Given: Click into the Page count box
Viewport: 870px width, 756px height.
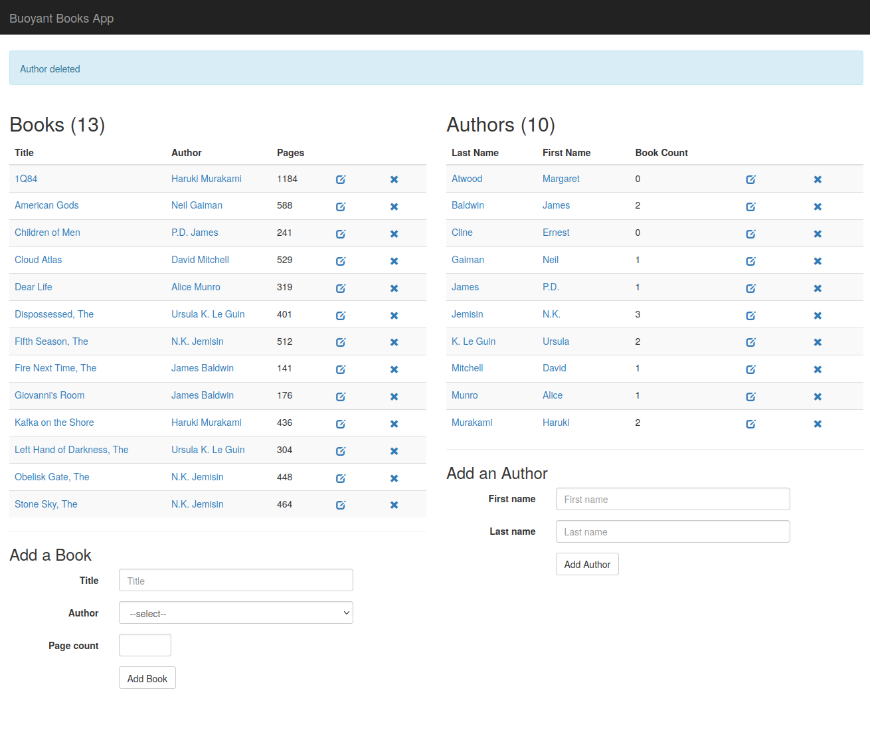Looking at the screenshot, I should 145,645.
